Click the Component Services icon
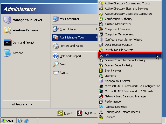 pyautogui.click(x=101, y=29)
